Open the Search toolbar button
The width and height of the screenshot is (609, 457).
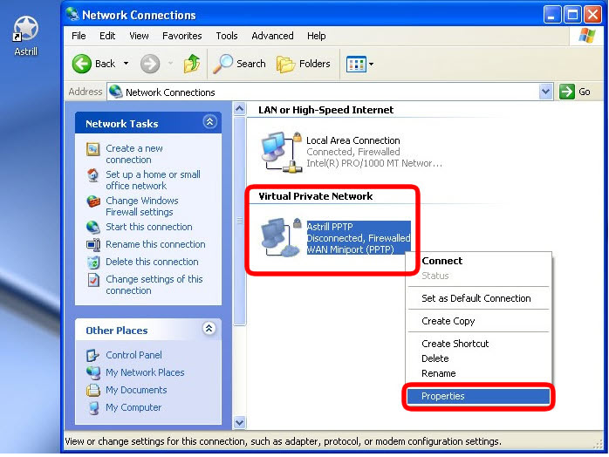[x=240, y=64]
